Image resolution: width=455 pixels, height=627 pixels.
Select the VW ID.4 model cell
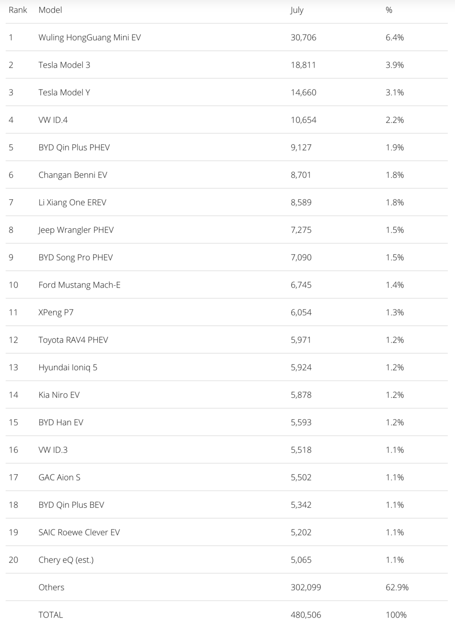53,120
